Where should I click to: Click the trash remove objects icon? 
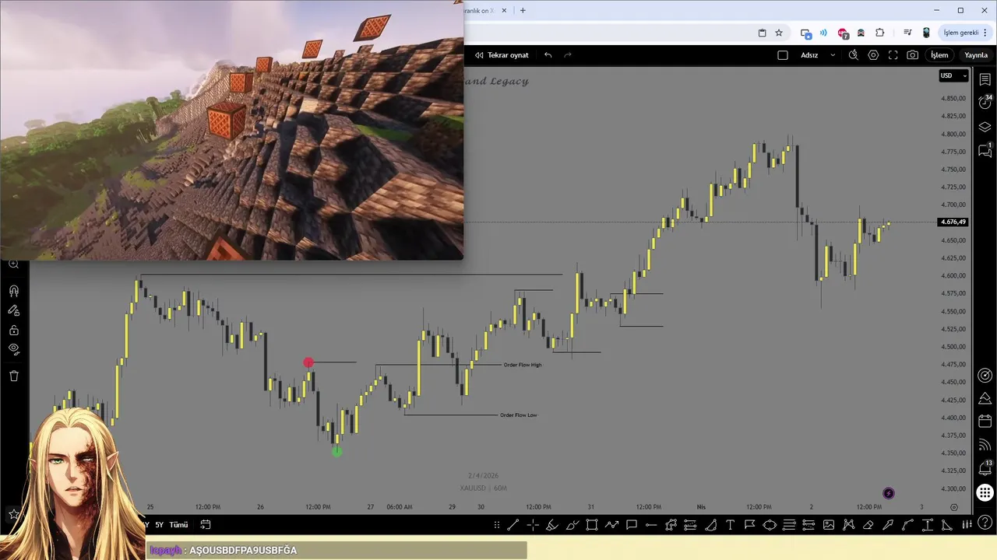coord(13,376)
